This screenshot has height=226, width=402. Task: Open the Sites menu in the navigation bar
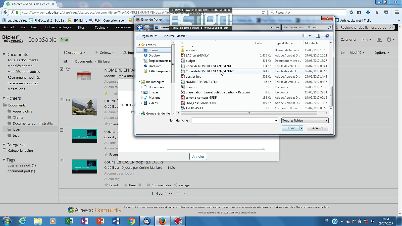coord(82,27)
